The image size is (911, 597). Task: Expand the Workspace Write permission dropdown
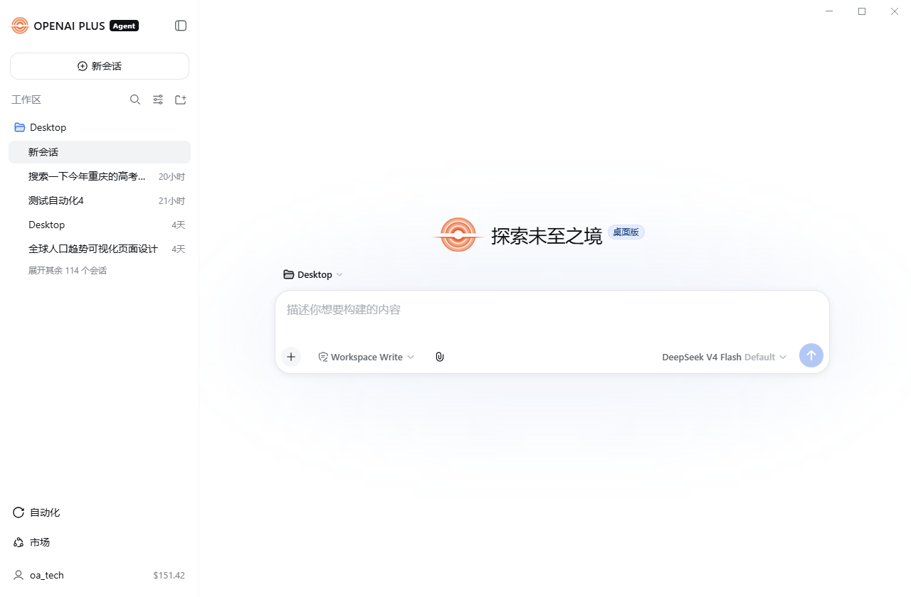coord(366,357)
